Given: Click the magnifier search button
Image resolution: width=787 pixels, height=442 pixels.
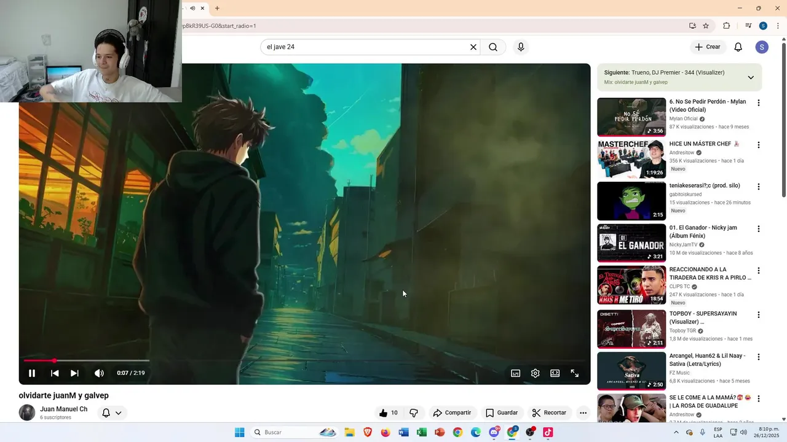Looking at the screenshot, I should click(493, 47).
